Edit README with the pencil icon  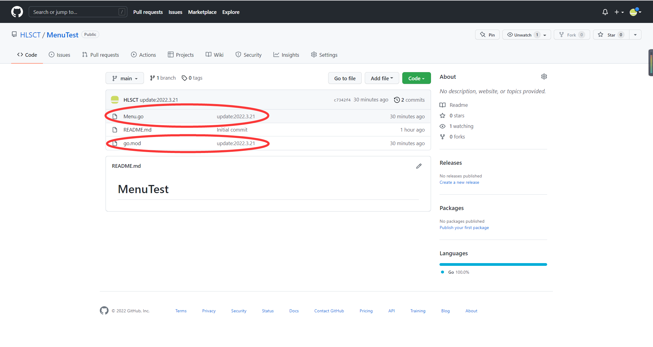pos(419,166)
